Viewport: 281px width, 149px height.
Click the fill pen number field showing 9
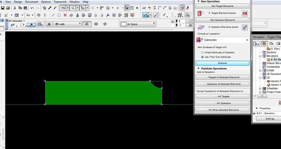181,21
